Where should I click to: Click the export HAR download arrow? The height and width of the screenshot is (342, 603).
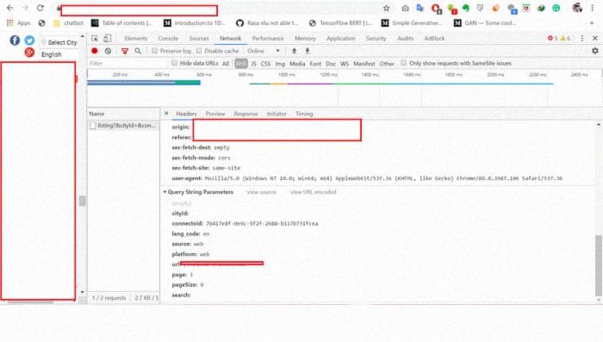coord(308,51)
